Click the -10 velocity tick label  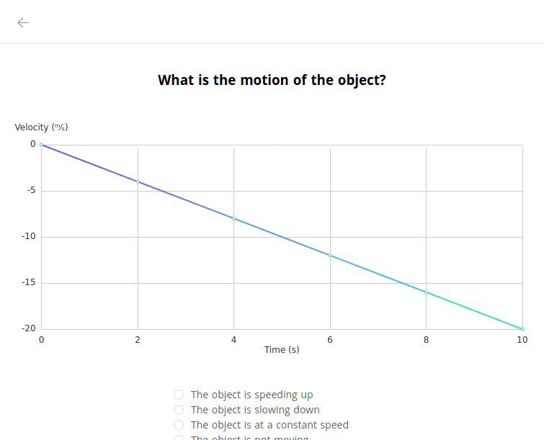click(28, 237)
